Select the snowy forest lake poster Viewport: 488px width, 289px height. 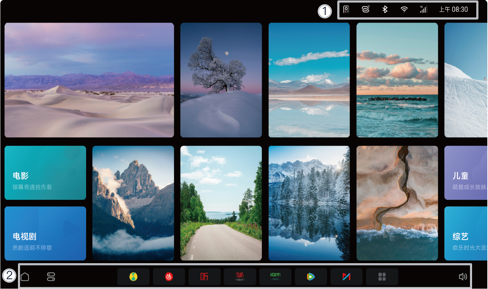click(309, 203)
